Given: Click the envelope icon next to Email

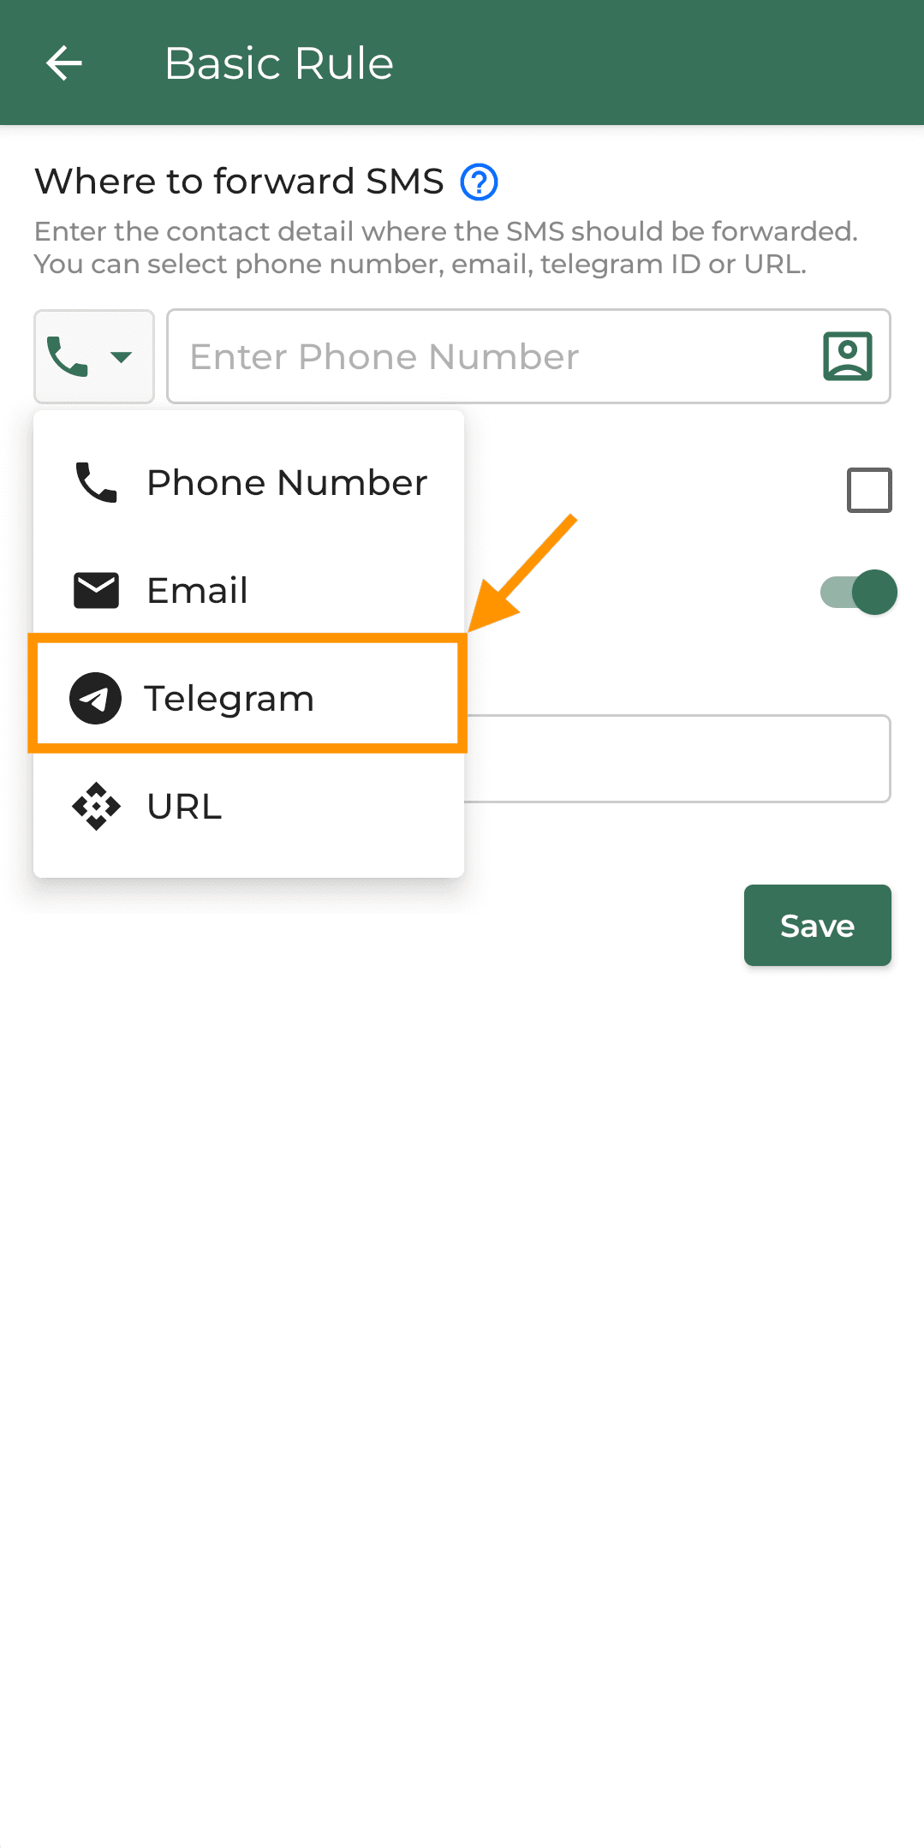Looking at the screenshot, I should [94, 589].
